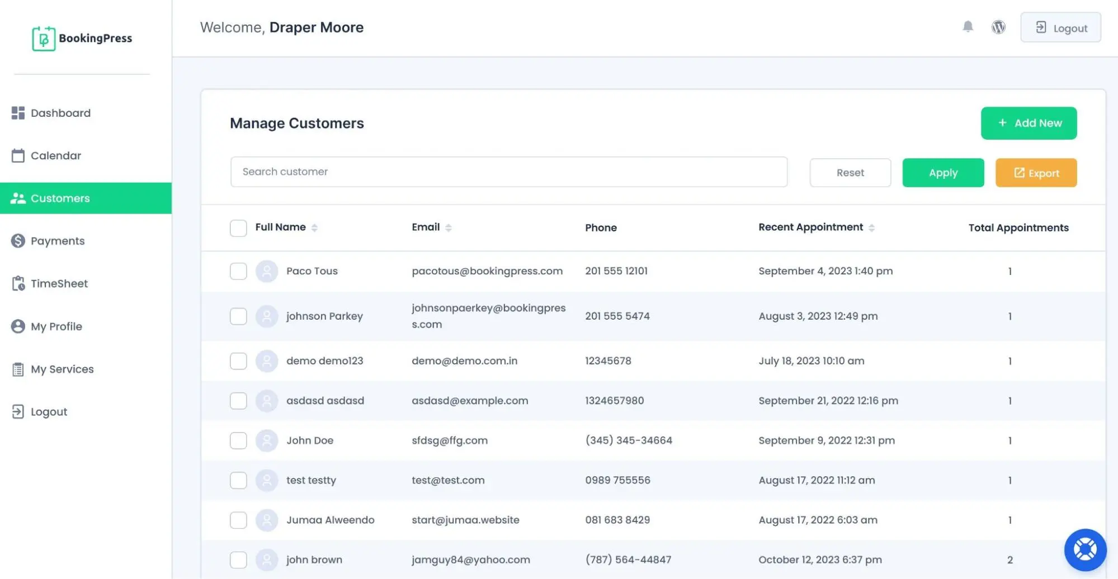This screenshot has height=579, width=1118.
Task: Check the Jumaa Alweendo row checkbox
Action: (x=238, y=520)
